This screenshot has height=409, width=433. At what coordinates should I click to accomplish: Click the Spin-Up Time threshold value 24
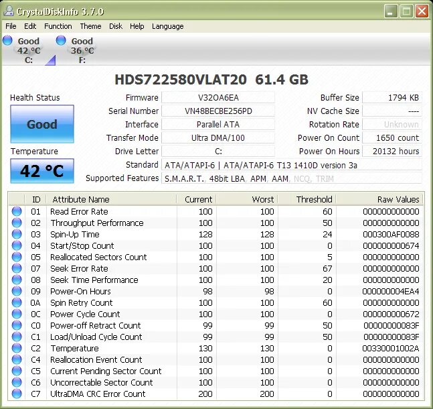tap(327, 235)
